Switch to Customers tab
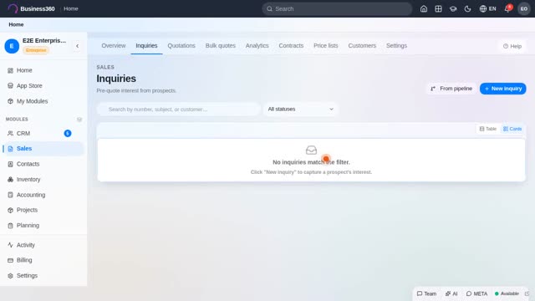The width and height of the screenshot is (535, 301). (362, 46)
